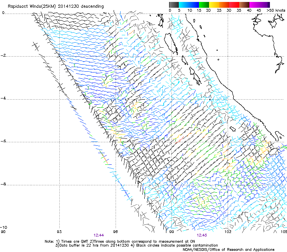Click the longitude label '99'
Image resolution: width=287 pixels, height=252 pixels.
[171, 232]
